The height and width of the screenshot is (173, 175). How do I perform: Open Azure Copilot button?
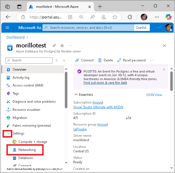142,28
